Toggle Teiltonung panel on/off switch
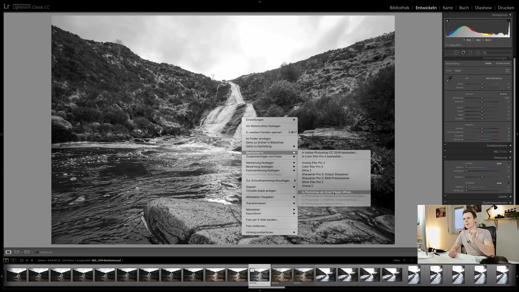The height and width of the screenshot is (292, 519). (x=445, y=157)
